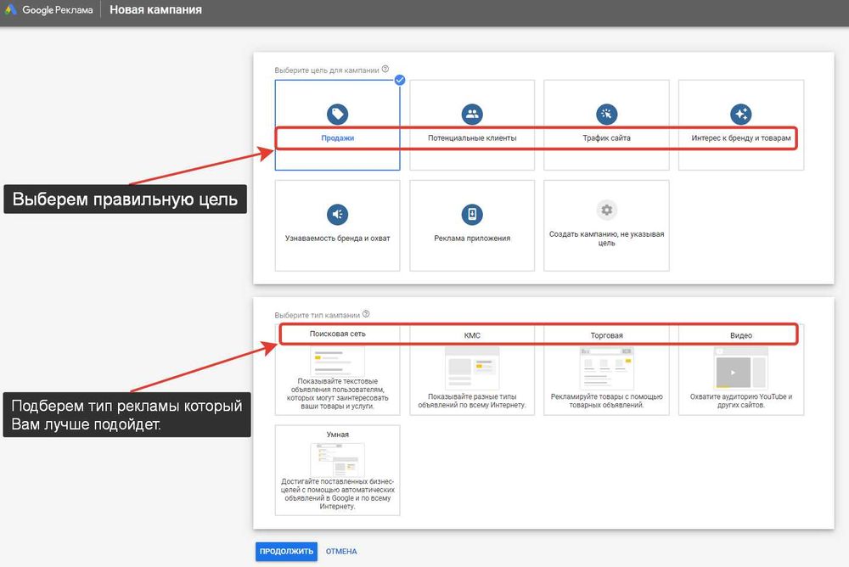Select the Узнаваемость бренда megaphone icon
The image size is (849, 567).
(337, 215)
